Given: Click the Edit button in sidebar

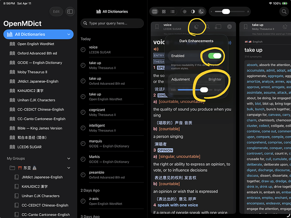Looking at the screenshot, I should (x=56, y=11).
